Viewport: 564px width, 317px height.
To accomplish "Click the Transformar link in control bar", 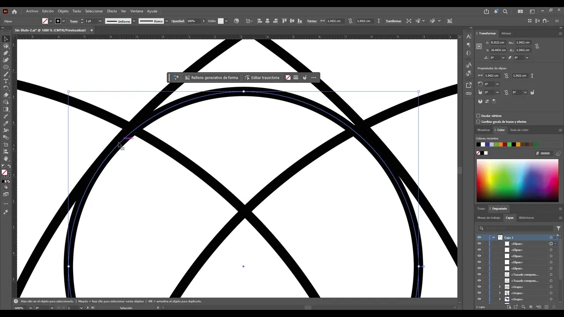I will point(393,21).
